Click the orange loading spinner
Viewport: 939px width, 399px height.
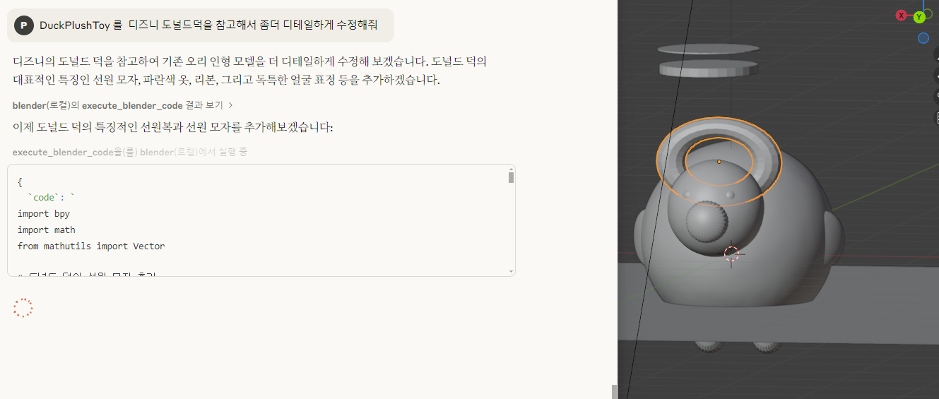(x=23, y=308)
